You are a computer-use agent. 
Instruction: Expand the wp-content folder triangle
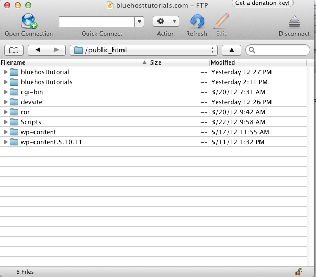point(6,132)
